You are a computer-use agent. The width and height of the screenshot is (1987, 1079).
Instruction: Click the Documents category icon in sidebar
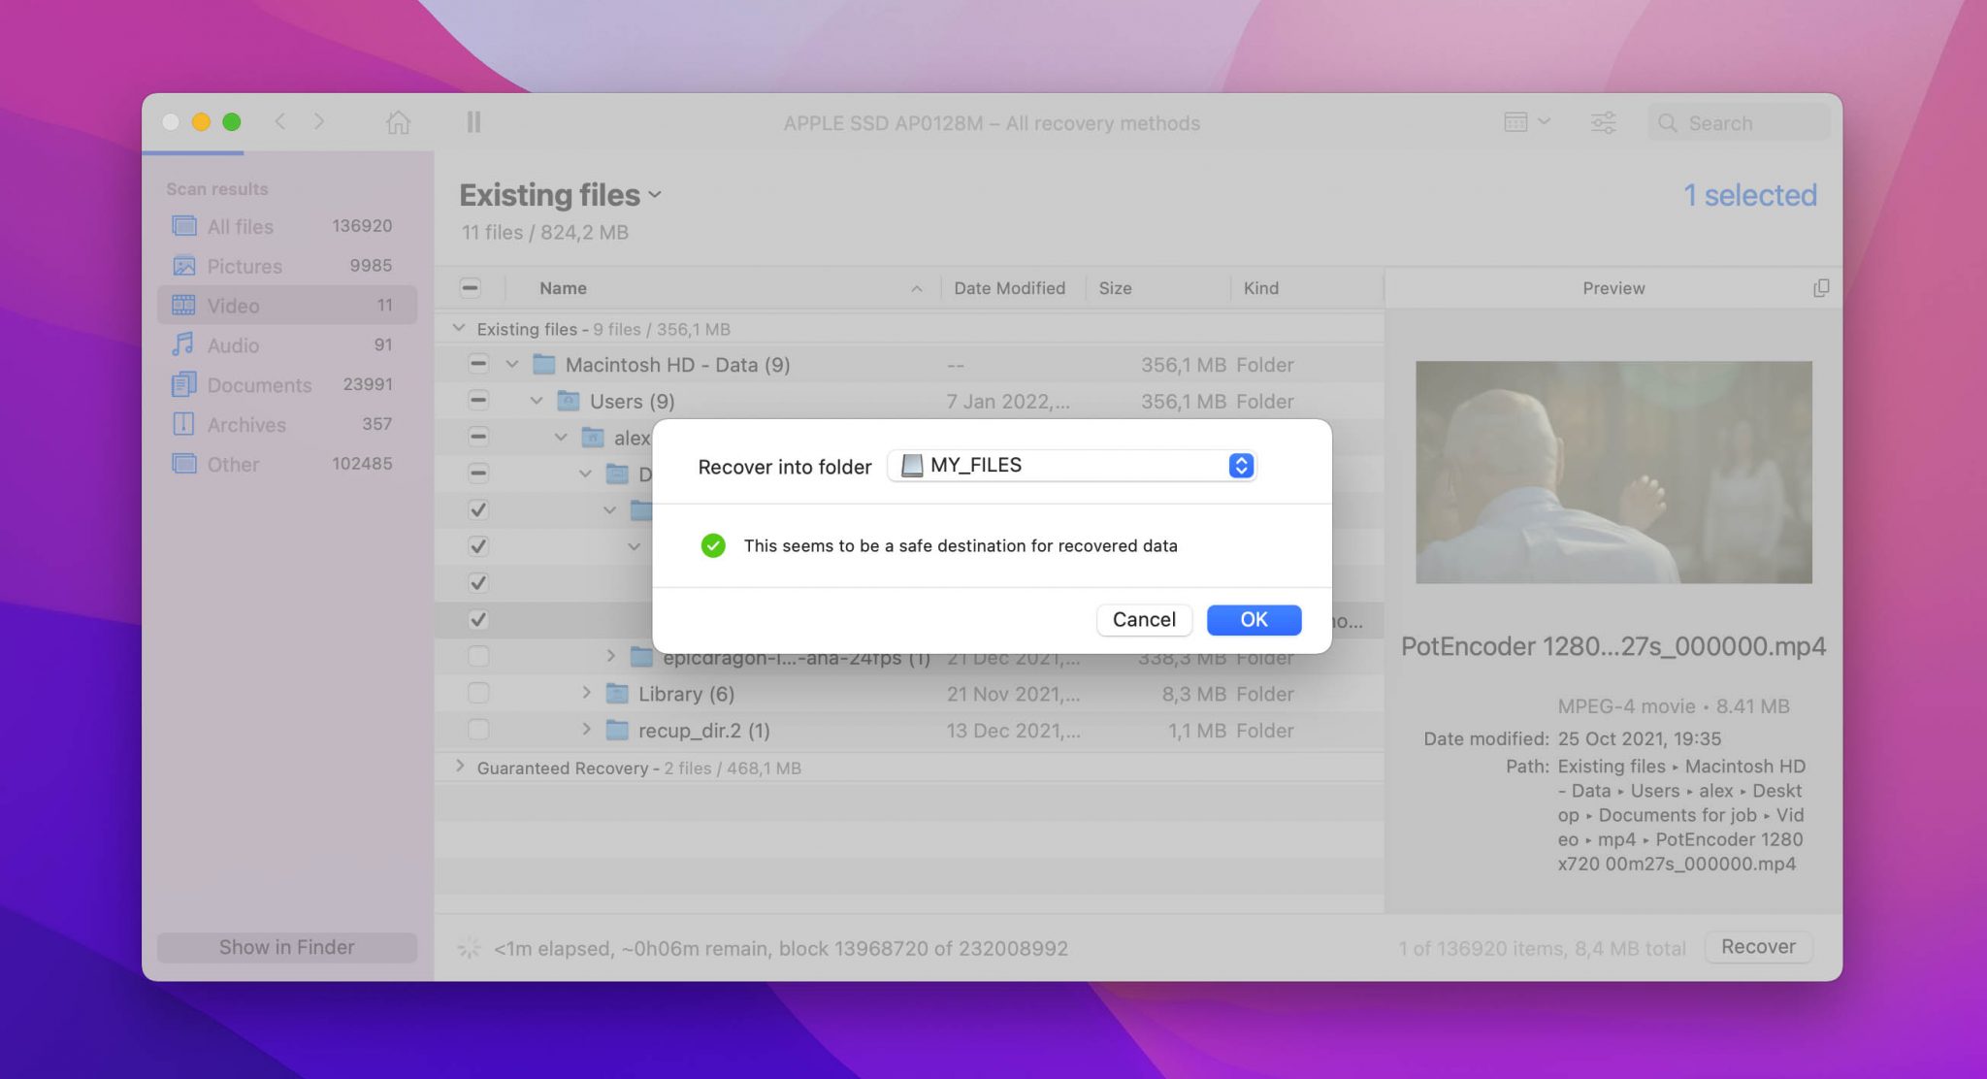183,384
